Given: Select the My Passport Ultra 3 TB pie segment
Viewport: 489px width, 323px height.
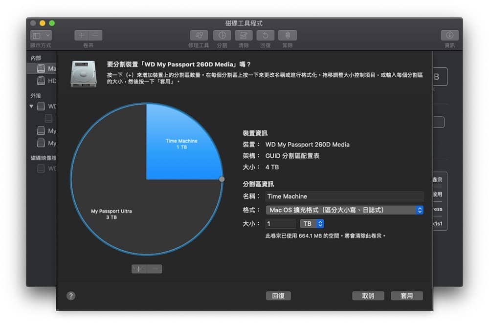Looking at the screenshot, I should click(111, 214).
